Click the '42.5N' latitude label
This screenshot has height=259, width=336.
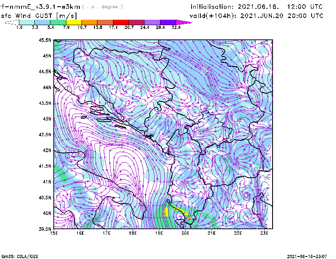pyautogui.click(x=45, y=135)
